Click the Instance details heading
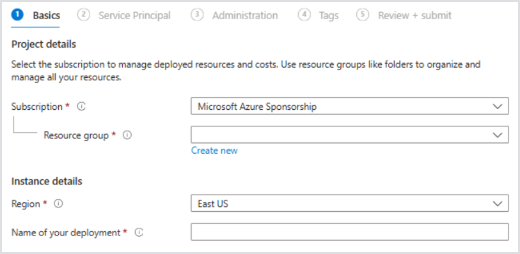Image resolution: width=520 pixels, height=254 pixels. point(47,182)
